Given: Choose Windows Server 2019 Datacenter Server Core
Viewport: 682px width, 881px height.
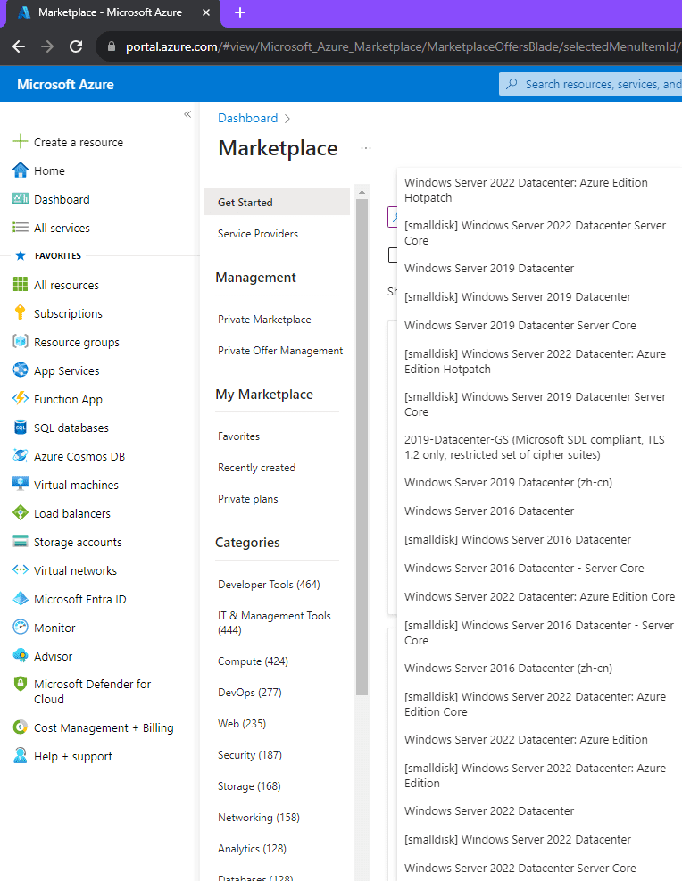Looking at the screenshot, I should 520,325.
